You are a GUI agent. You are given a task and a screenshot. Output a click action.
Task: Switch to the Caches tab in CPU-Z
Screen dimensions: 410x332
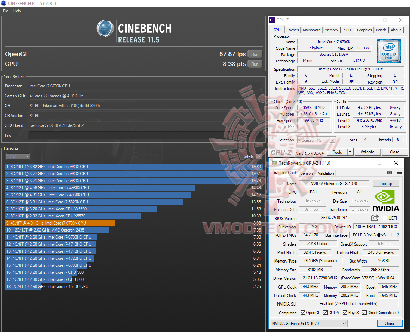pyautogui.click(x=293, y=30)
